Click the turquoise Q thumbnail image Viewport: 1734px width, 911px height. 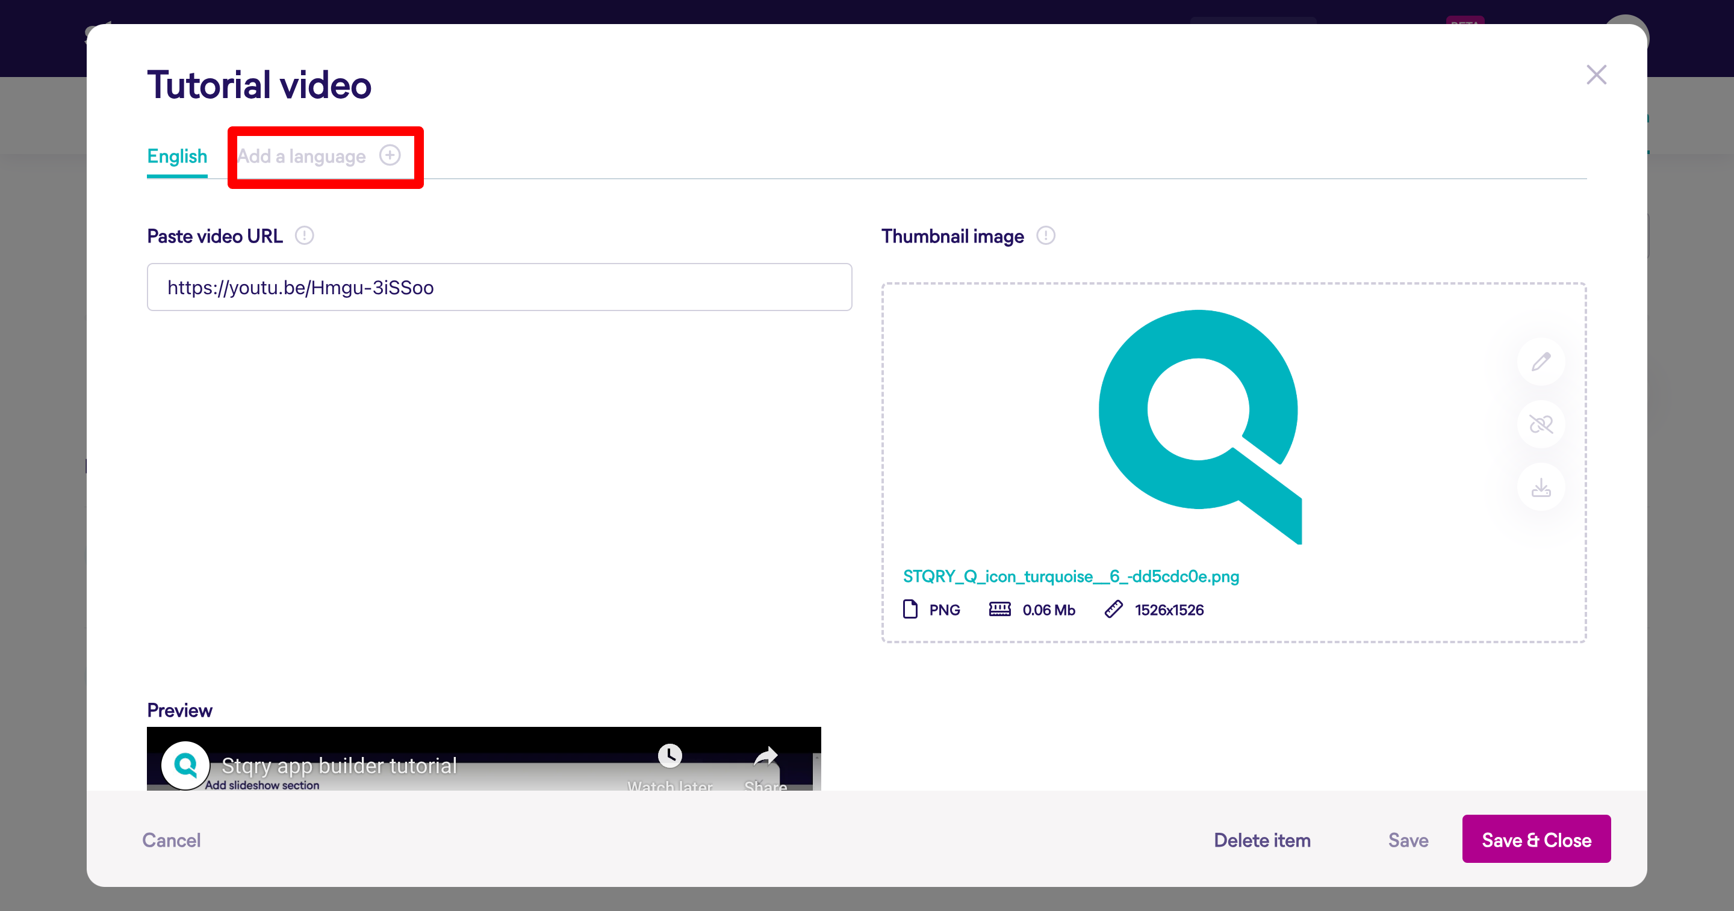click(x=1199, y=425)
